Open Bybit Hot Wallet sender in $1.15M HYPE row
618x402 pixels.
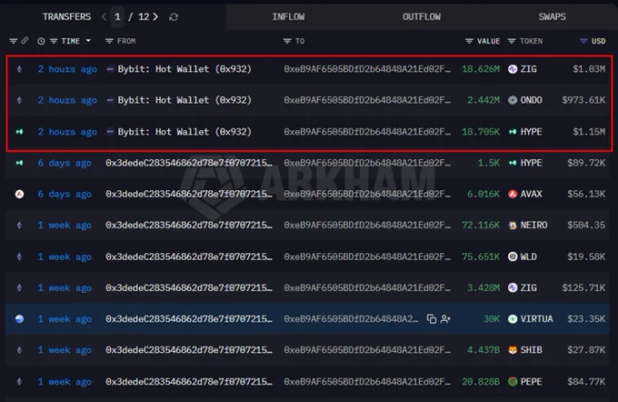point(184,132)
